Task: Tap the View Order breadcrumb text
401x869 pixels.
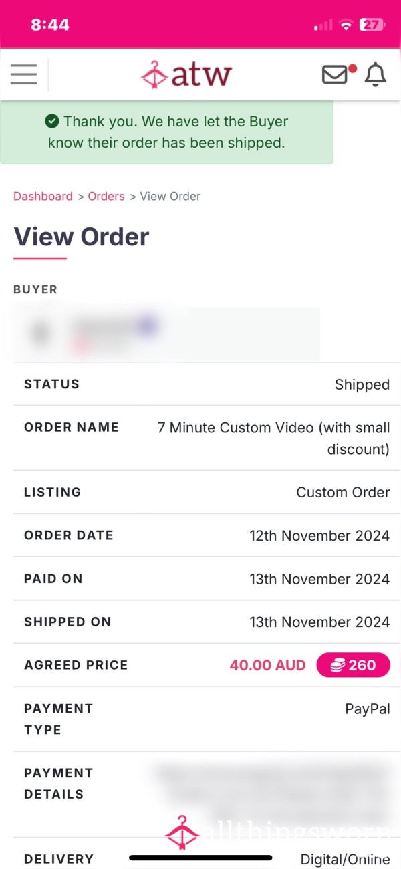Action: [170, 196]
